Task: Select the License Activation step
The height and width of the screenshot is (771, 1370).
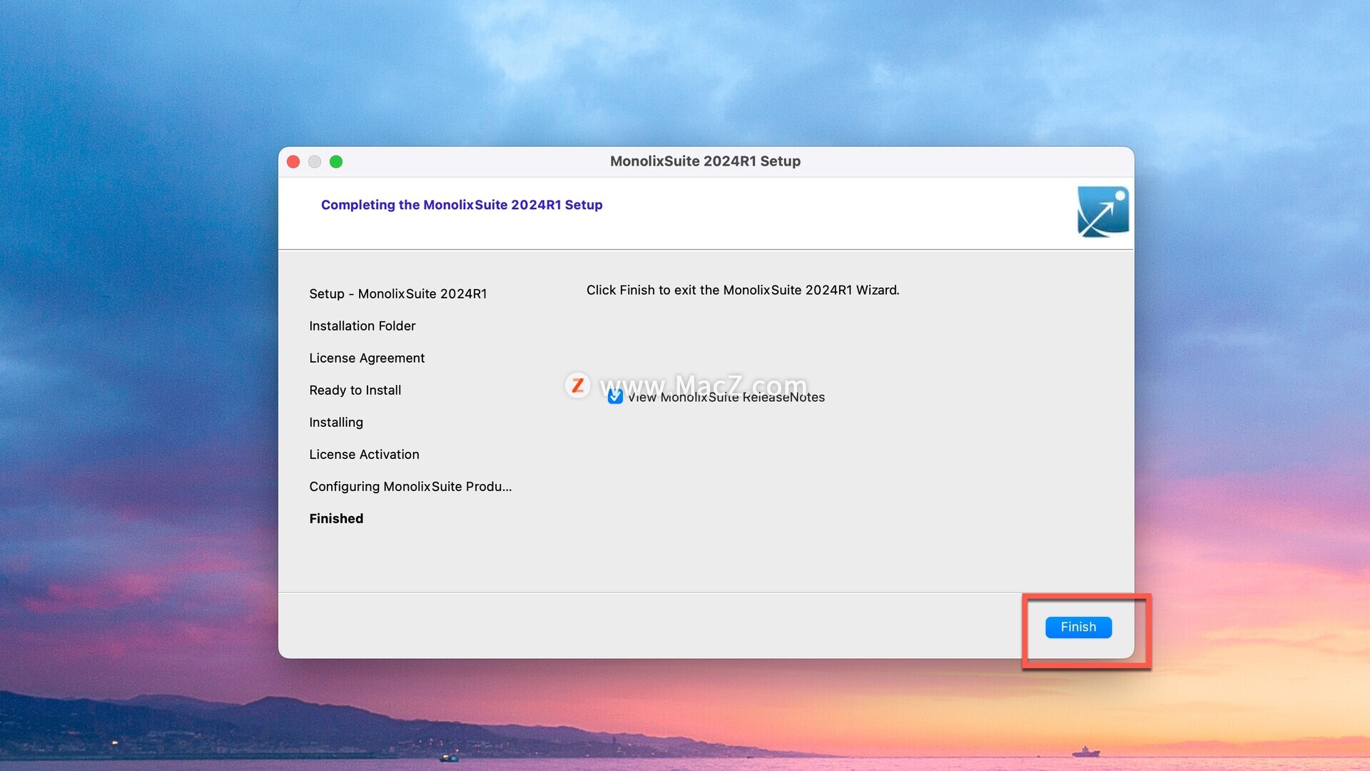Action: click(364, 454)
